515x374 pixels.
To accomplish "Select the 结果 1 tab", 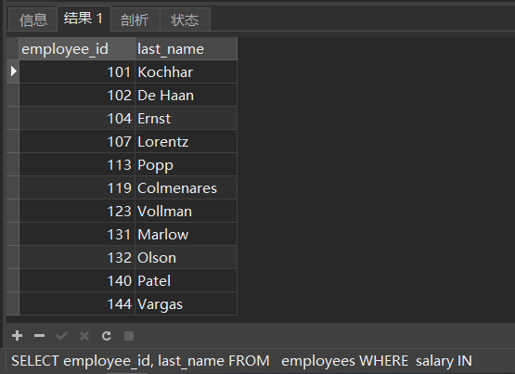I will [x=84, y=19].
